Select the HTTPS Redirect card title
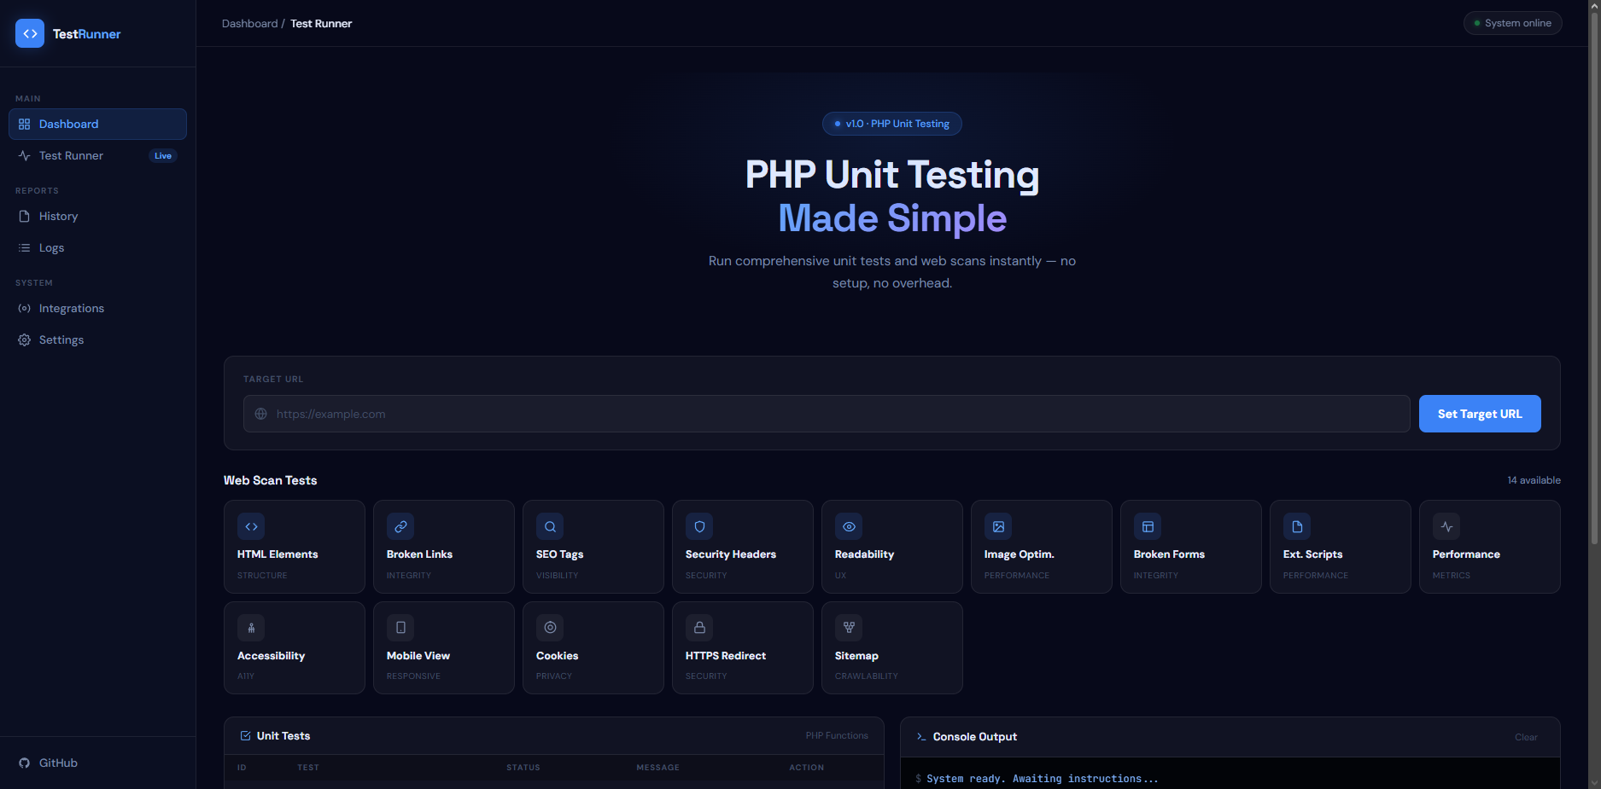 726,656
